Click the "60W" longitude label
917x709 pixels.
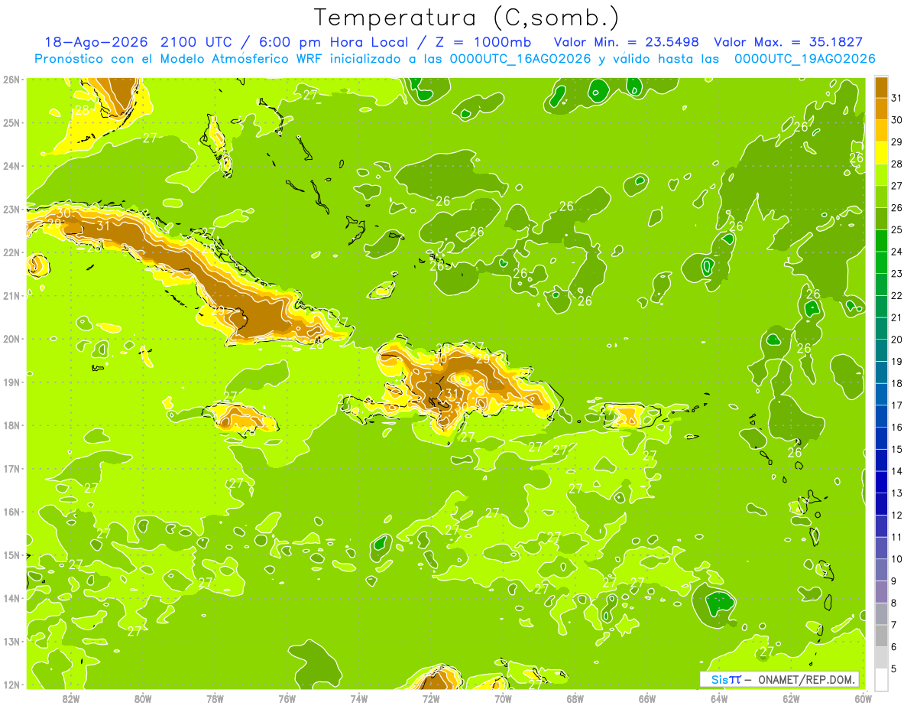(863, 698)
